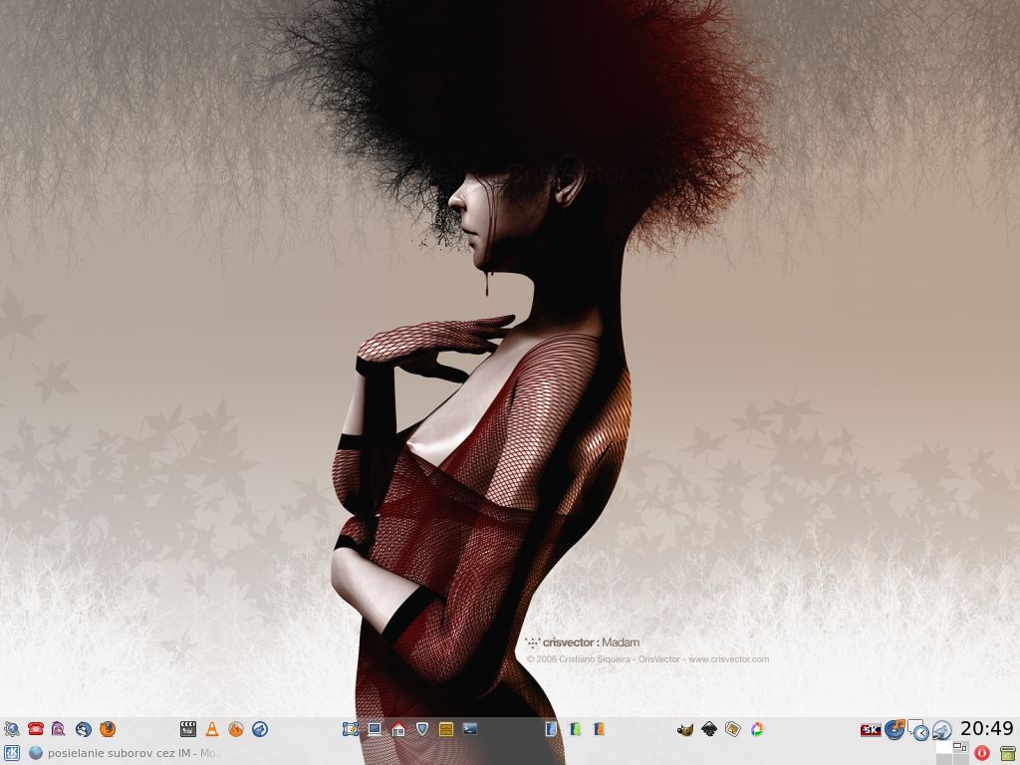Open the red telephone application icon
1020x765 pixels.
(35, 729)
